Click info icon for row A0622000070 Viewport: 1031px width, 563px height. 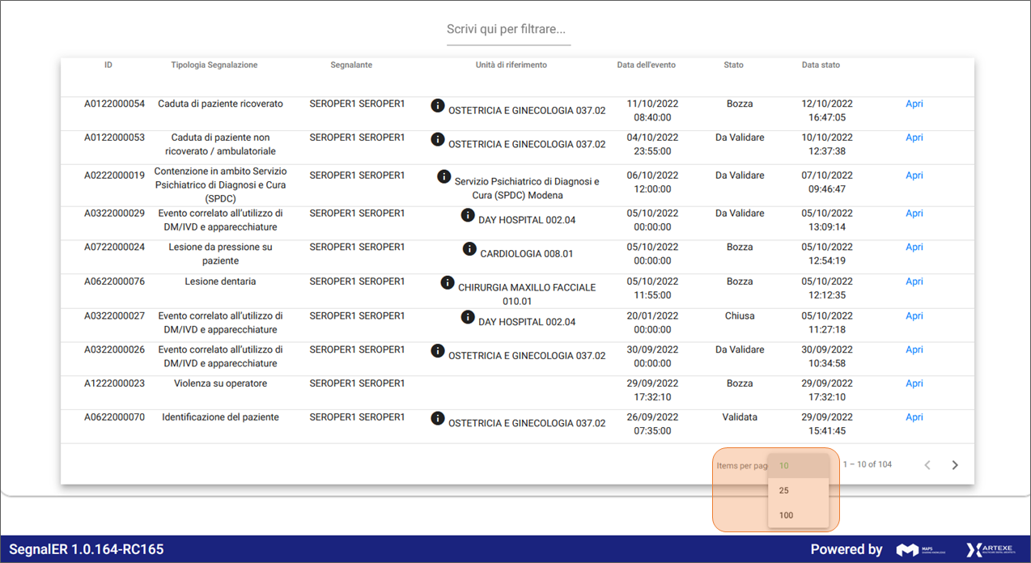pos(438,418)
